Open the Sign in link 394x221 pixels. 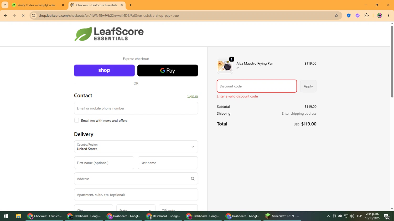click(193, 96)
